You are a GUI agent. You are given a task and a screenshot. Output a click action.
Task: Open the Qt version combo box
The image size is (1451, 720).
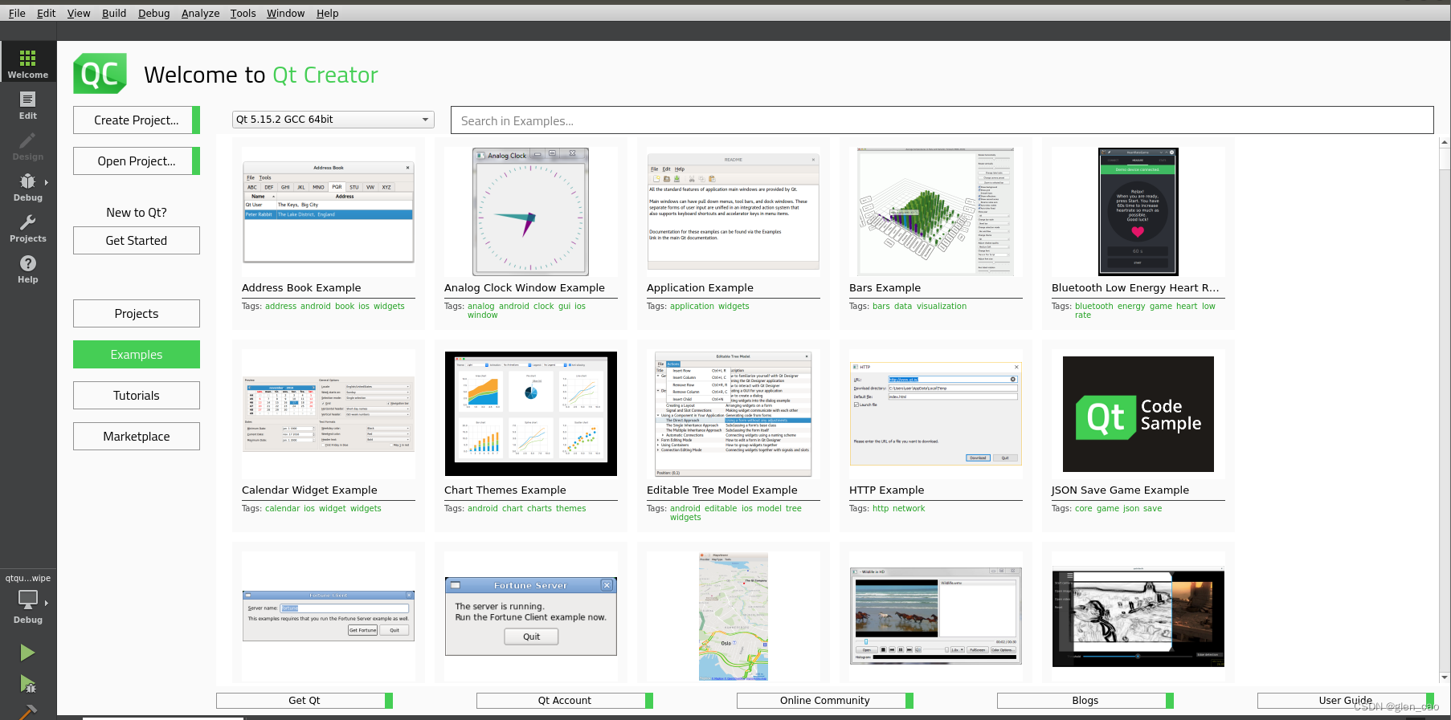[333, 120]
